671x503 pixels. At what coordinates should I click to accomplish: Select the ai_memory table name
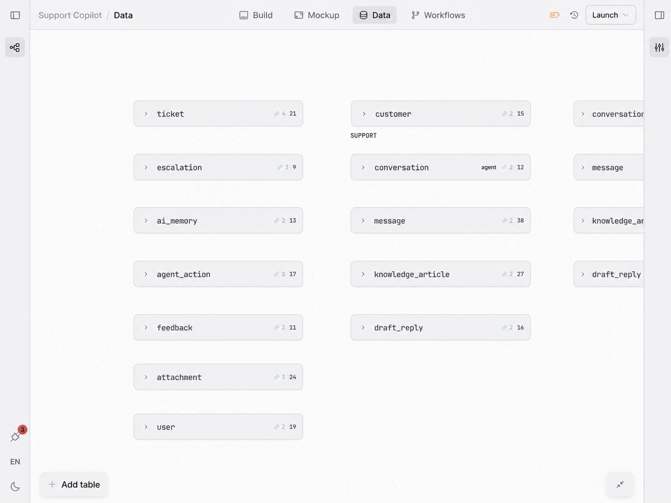click(177, 220)
